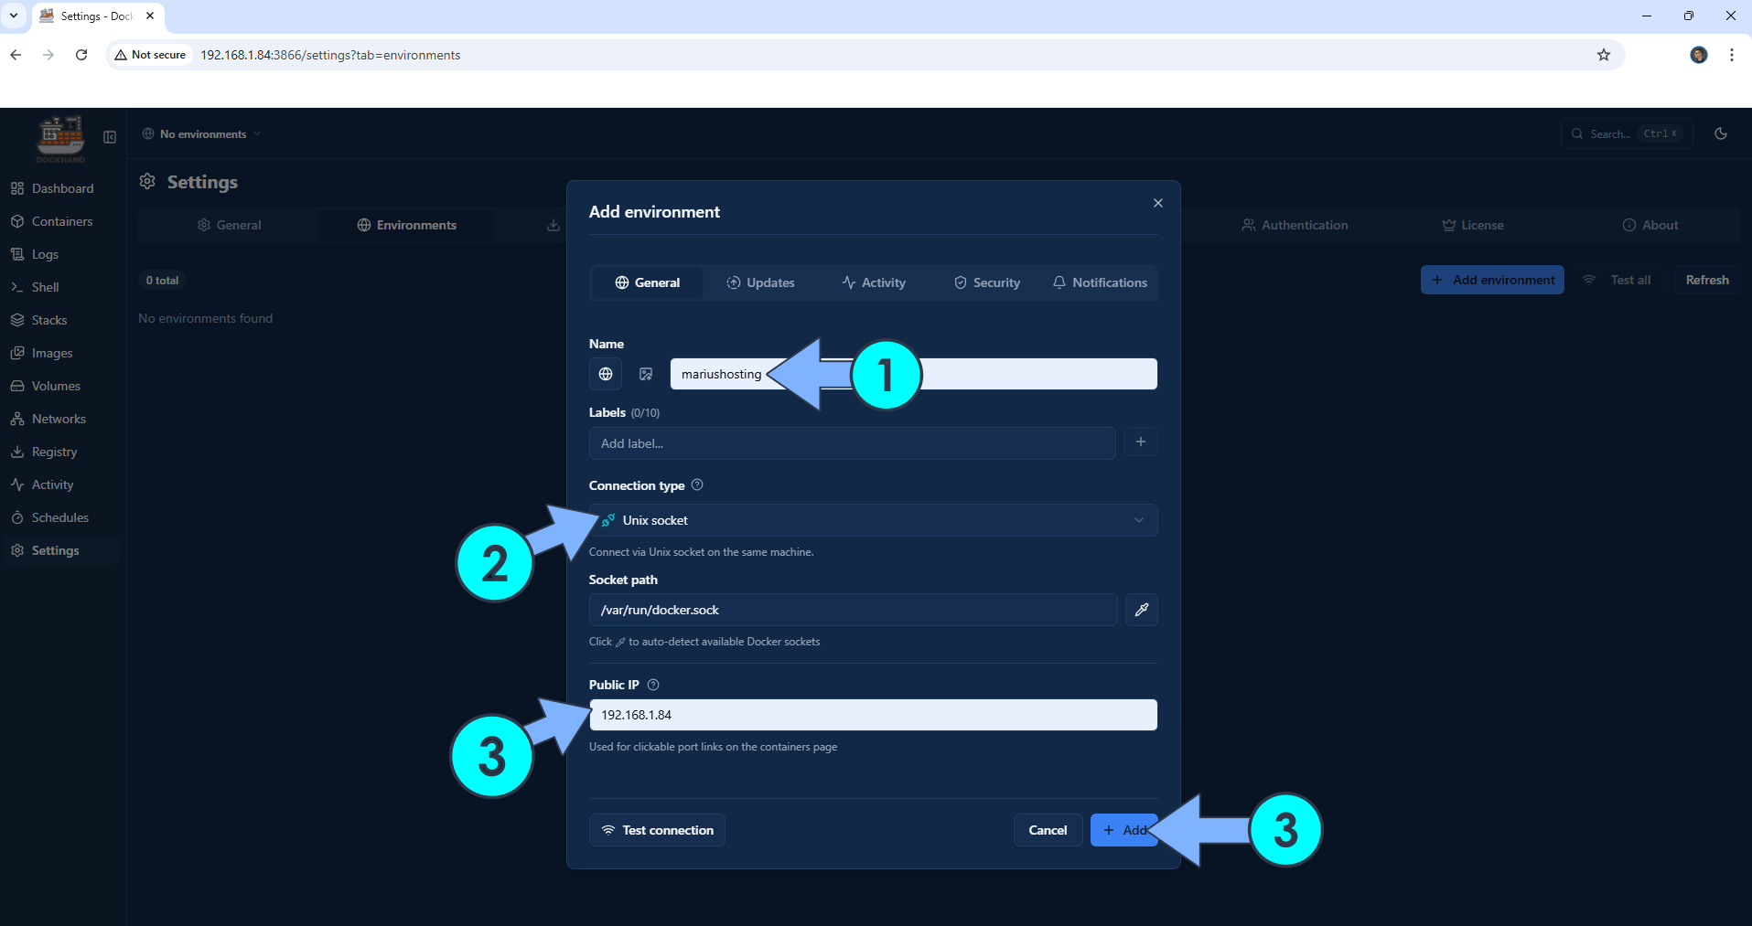Image resolution: width=1752 pixels, height=926 pixels.
Task: Click into the Socket path field
Action: tap(853, 610)
